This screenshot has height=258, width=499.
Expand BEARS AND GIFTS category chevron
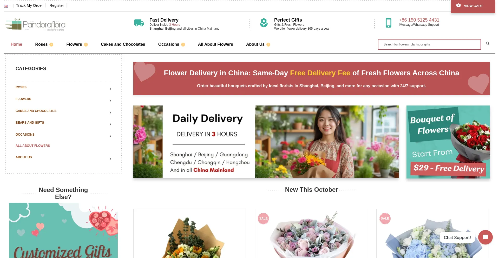(x=110, y=124)
